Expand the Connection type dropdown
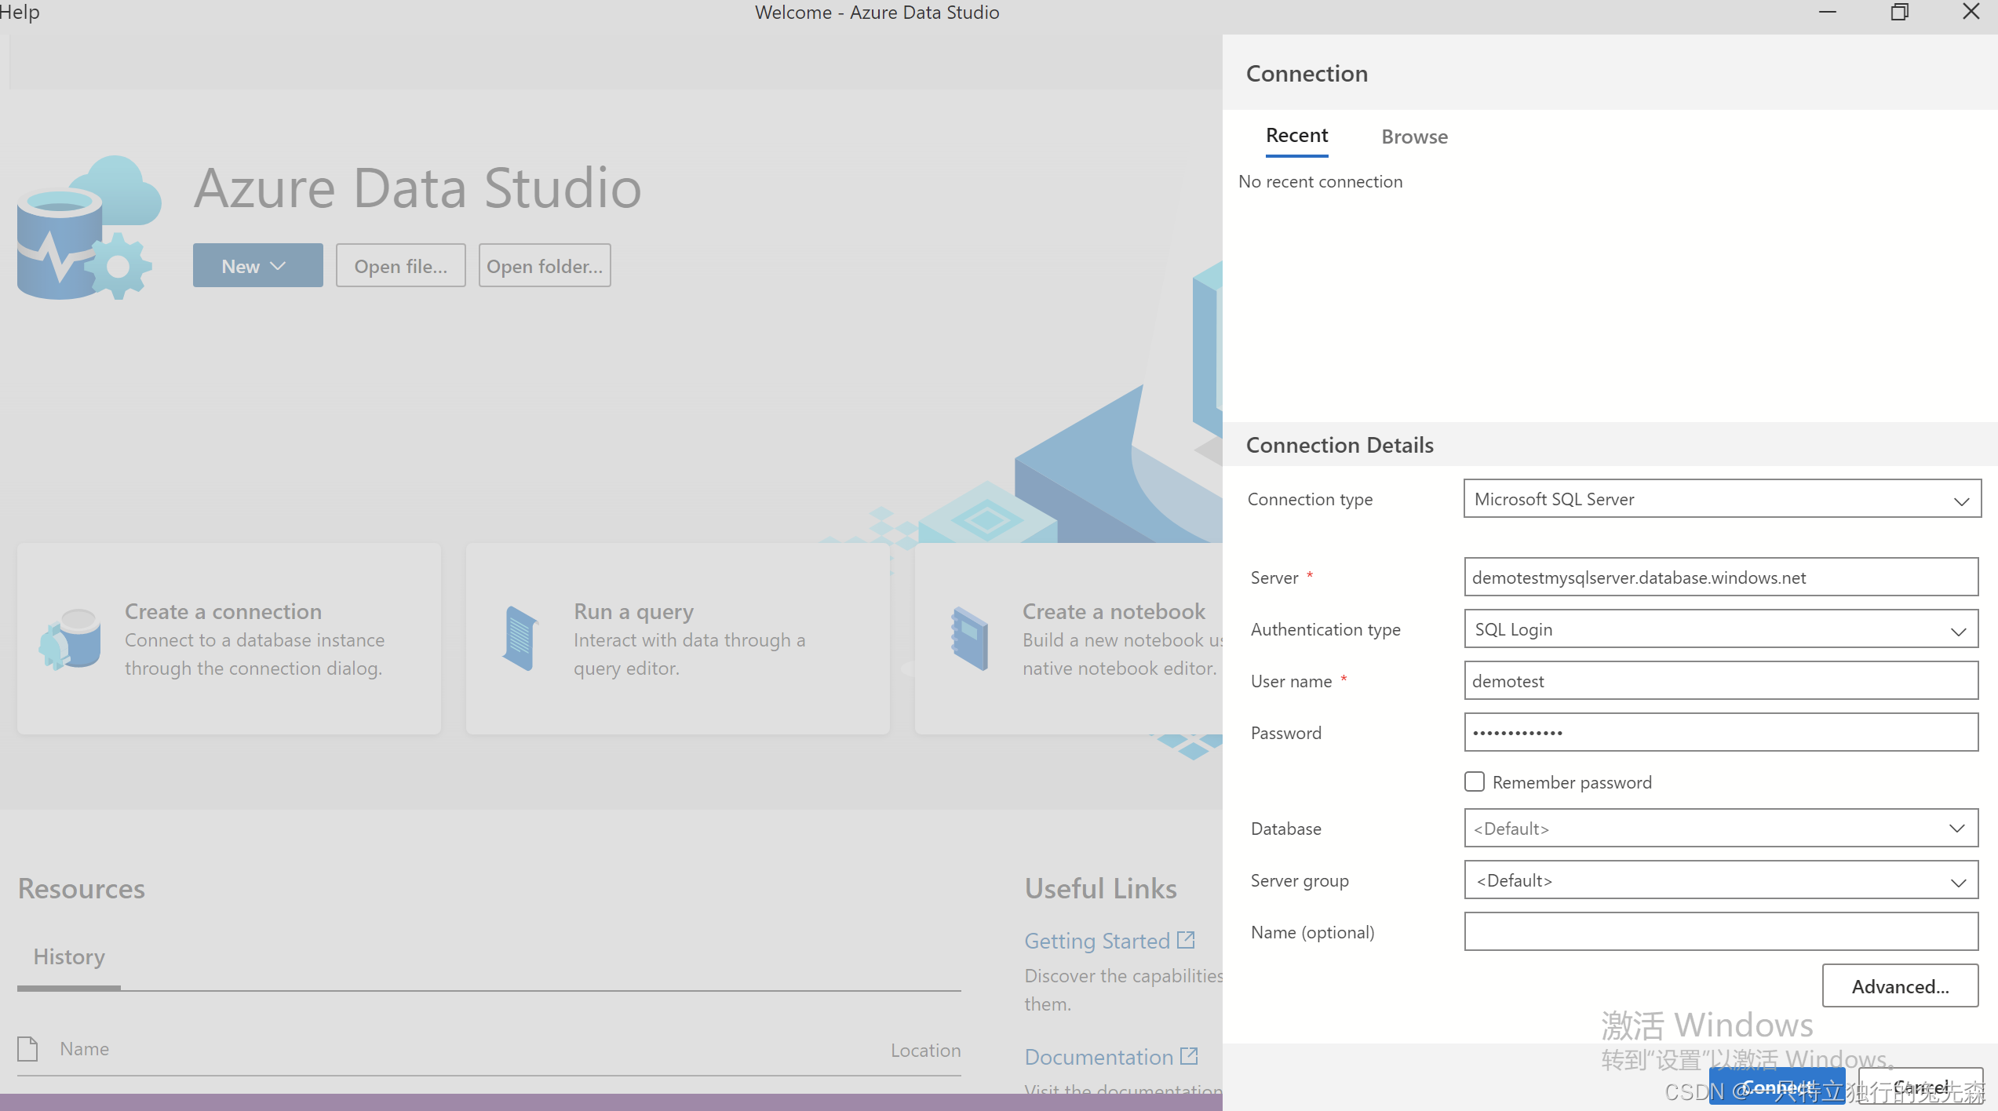This screenshot has height=1111, width=1998. pos(1721,499)
